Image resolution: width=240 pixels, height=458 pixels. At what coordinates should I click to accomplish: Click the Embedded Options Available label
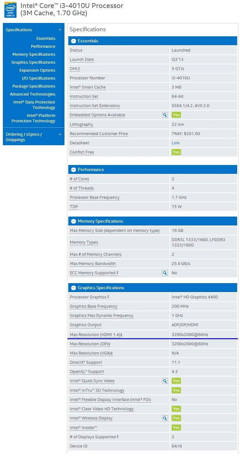(97, 115)
